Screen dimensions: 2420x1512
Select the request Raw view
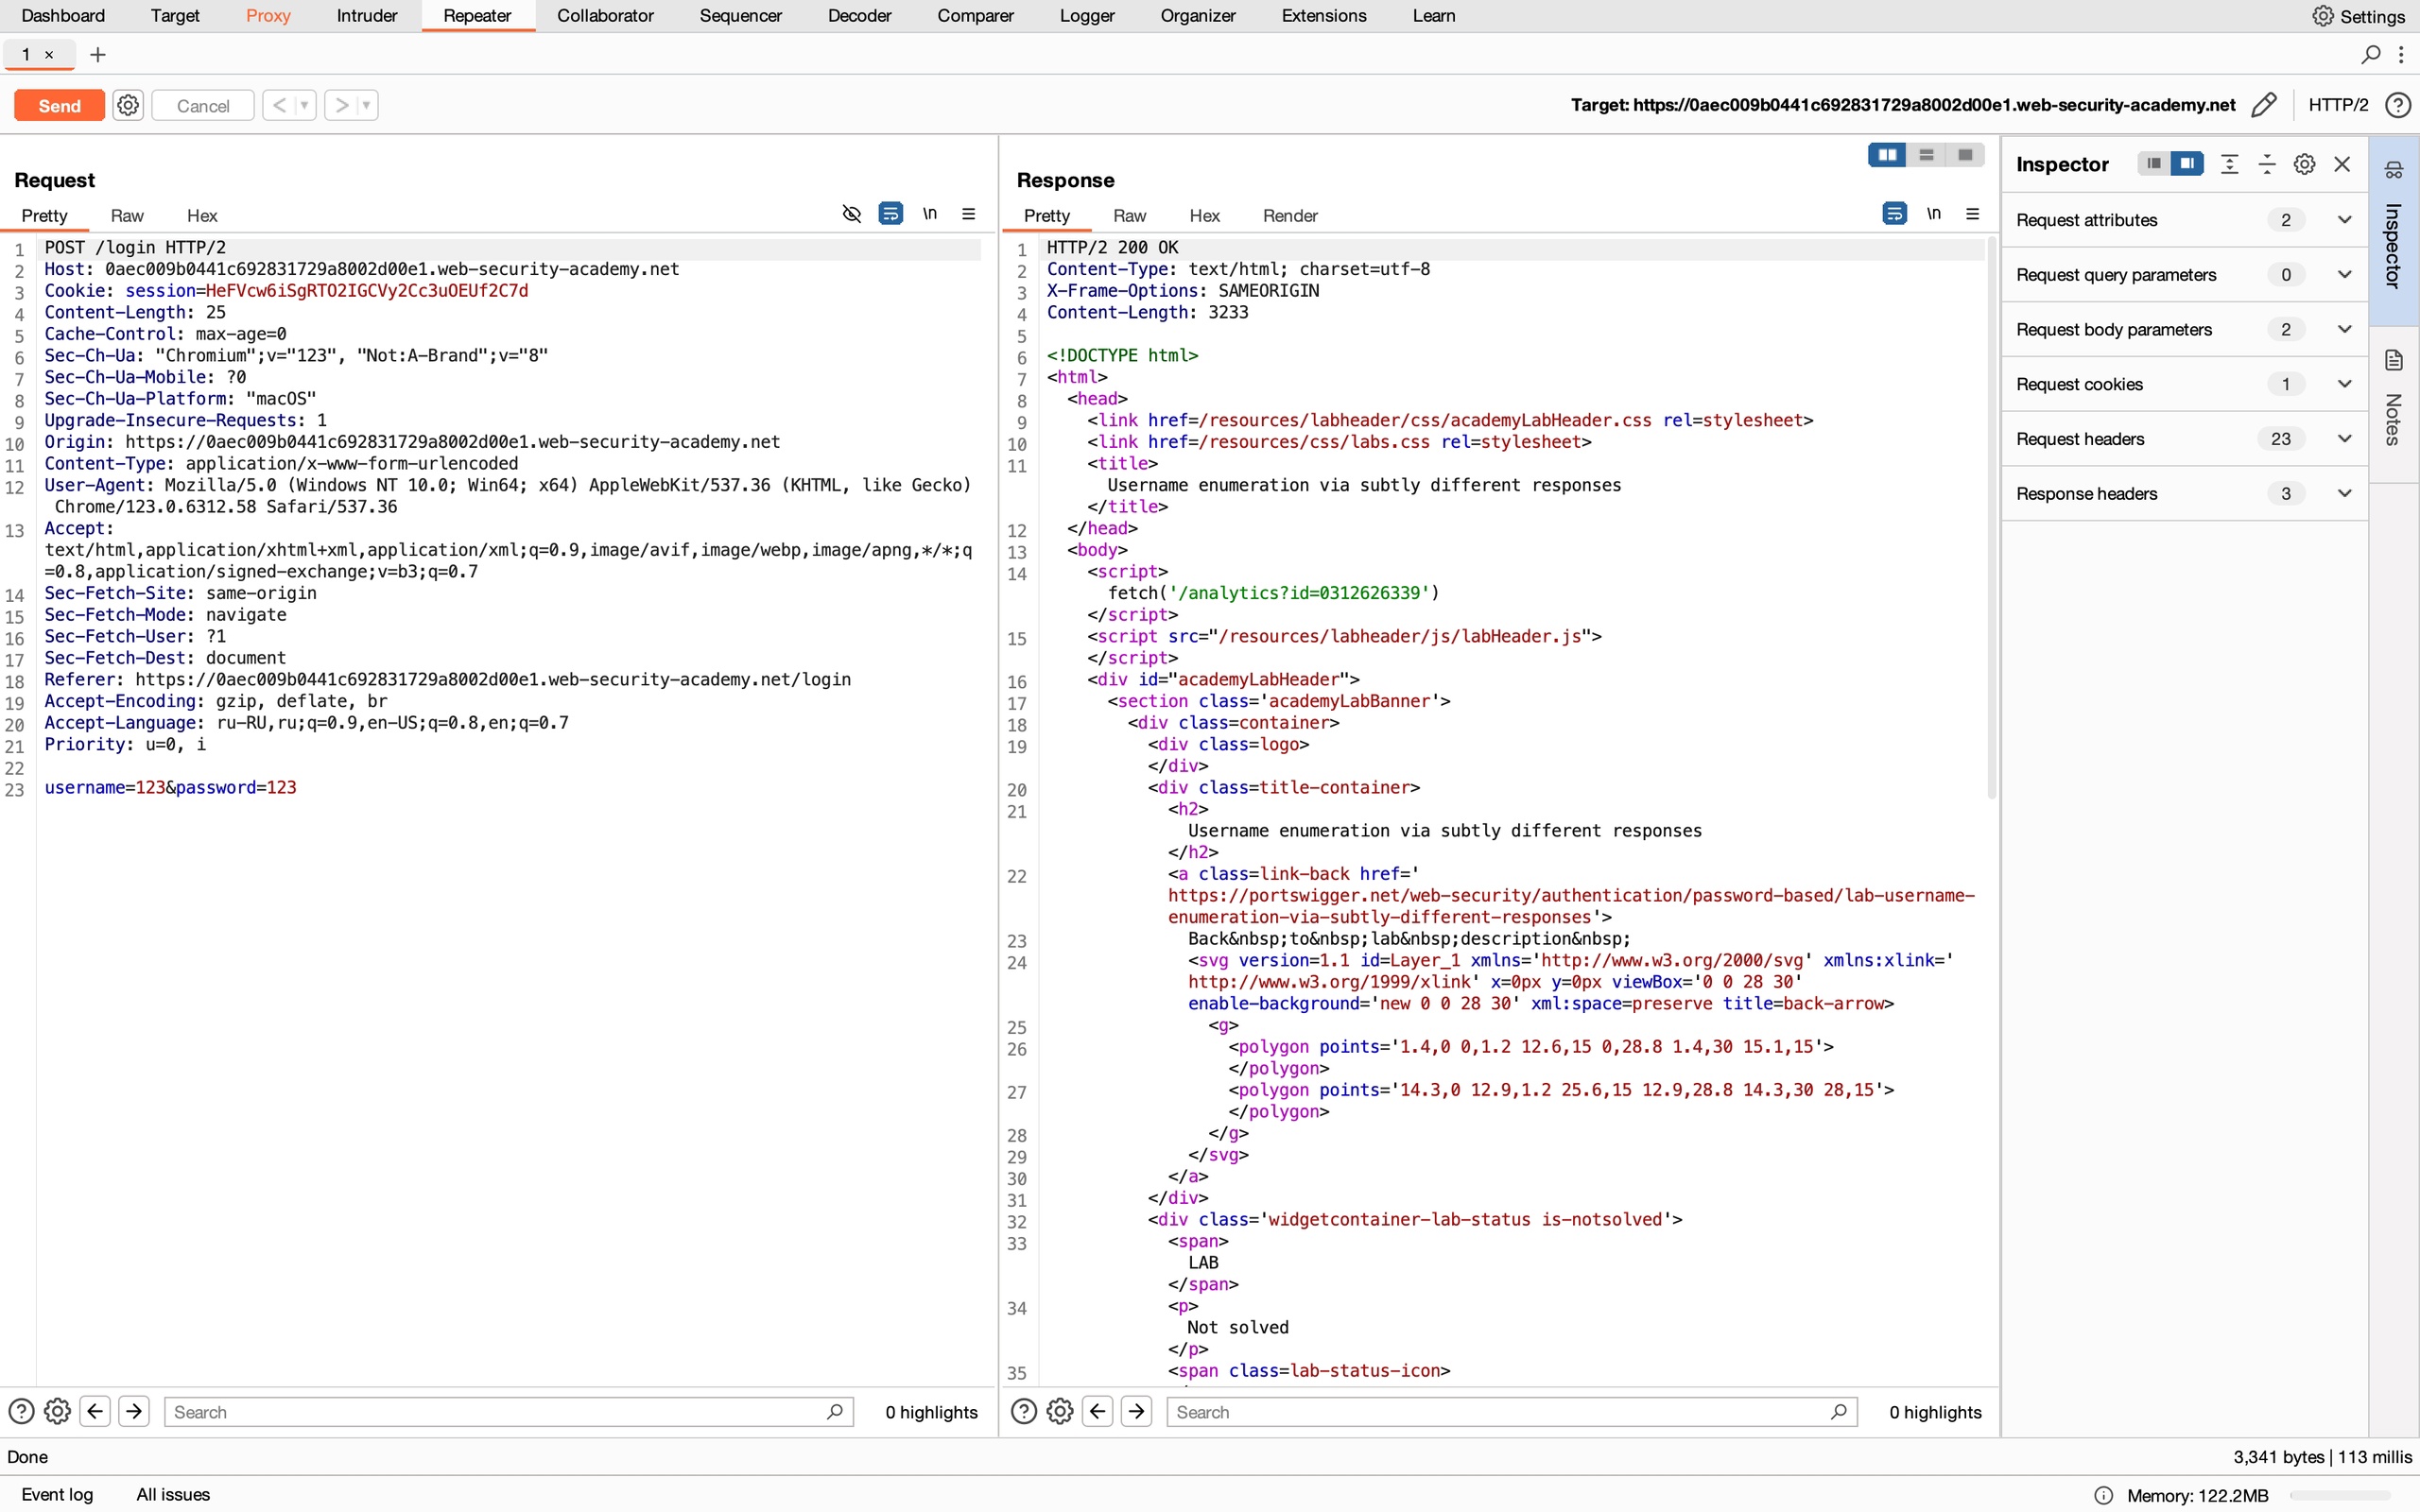(127, 215)
